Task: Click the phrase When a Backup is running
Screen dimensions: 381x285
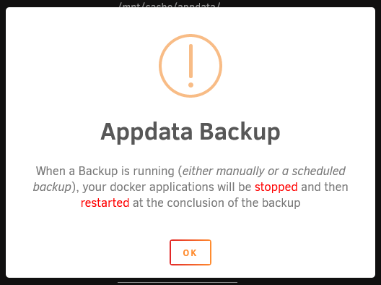Action: coord(105,171)
